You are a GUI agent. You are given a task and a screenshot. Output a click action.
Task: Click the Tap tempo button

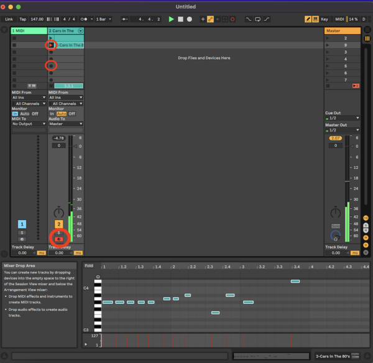pos(23,19)
